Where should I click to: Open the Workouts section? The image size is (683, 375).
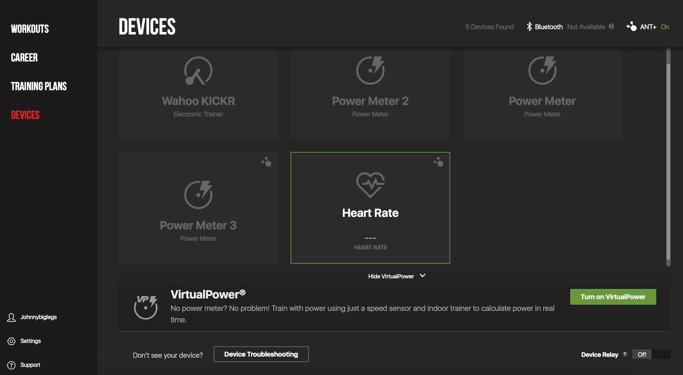point(30,29)
